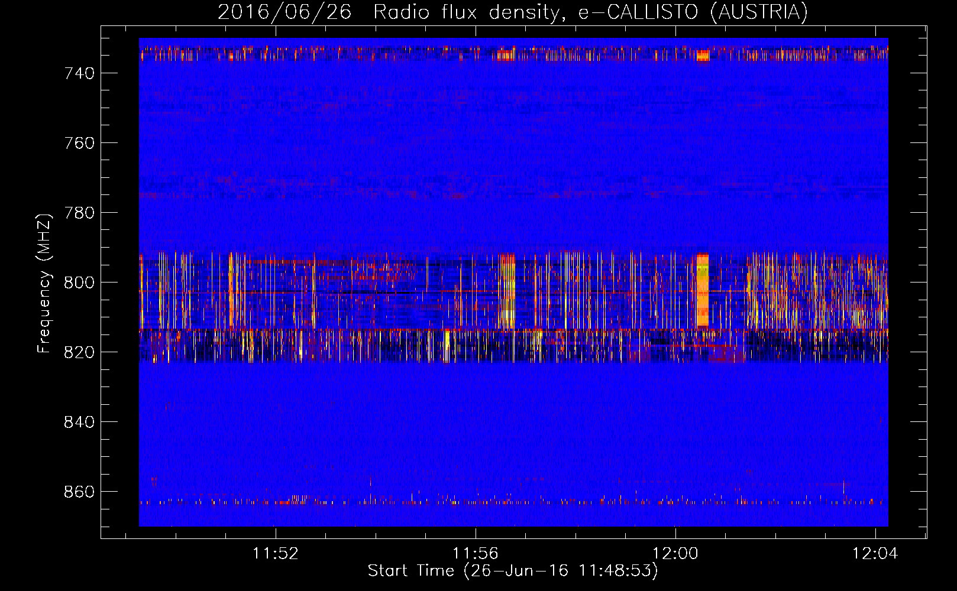Select the 760 frequency tick label
The width and height of the screenshot is (957, 591).
click(79, 143)
